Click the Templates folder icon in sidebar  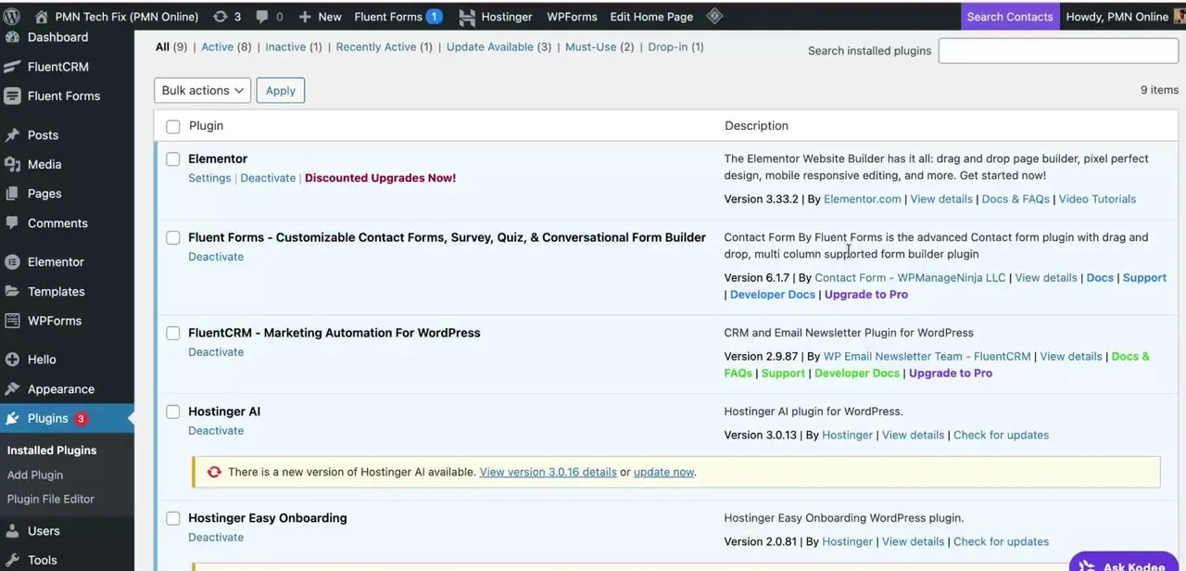12,291
